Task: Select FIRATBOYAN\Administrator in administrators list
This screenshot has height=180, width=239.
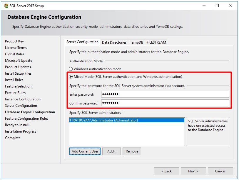Action: 104,120
